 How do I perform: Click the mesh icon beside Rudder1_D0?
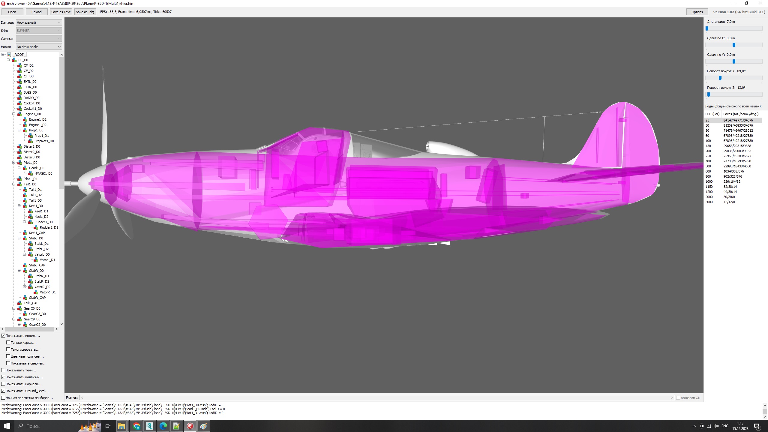coord(31,222)
